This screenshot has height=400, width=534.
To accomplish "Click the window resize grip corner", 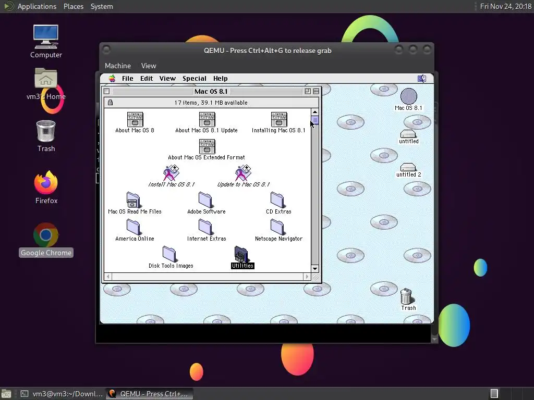I will click(315, 277).
